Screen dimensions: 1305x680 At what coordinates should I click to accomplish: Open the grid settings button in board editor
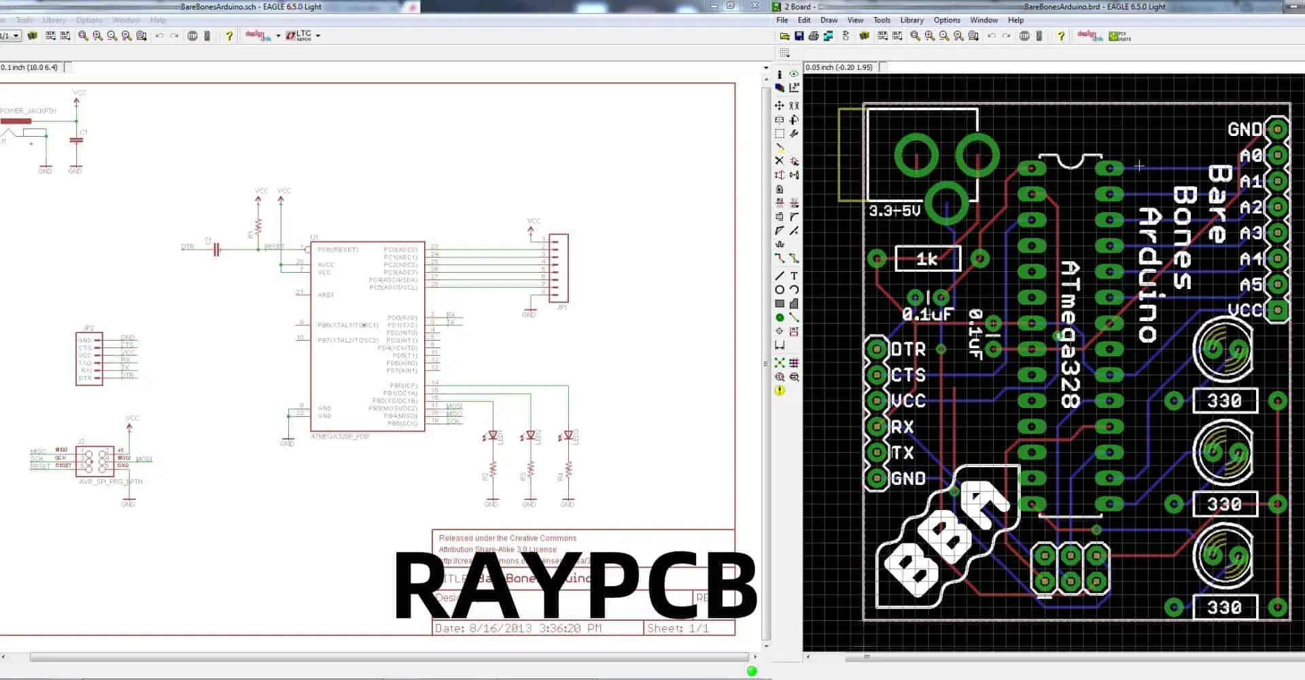click(785, 53)
